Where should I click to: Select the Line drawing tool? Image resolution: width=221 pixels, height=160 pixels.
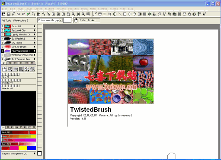tap(120, 14)
